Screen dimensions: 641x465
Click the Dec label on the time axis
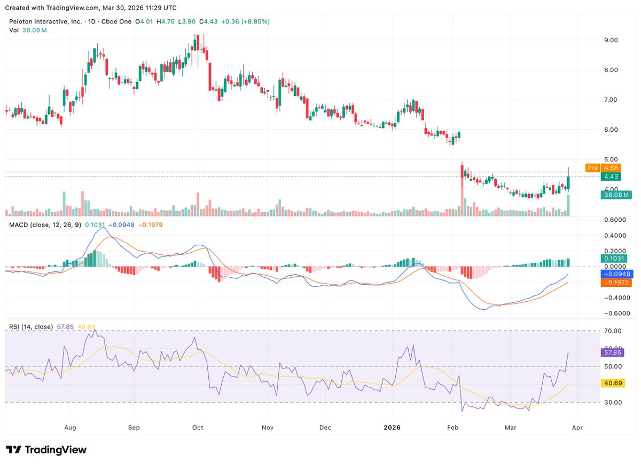[325, 428]
